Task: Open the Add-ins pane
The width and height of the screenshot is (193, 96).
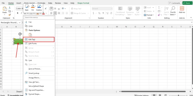Action: click(x=182, y=10)
